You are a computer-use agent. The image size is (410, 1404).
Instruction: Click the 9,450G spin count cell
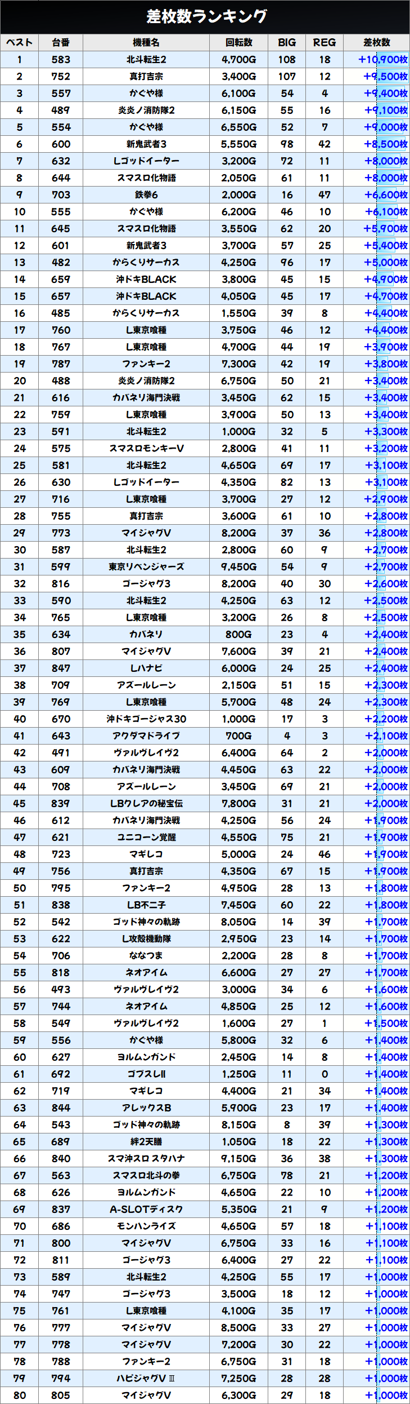(239, 566)
